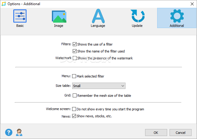Go to the Update section icon
Image resolution: width=197 pixels, height=139 pixels.
pos(138,16)
